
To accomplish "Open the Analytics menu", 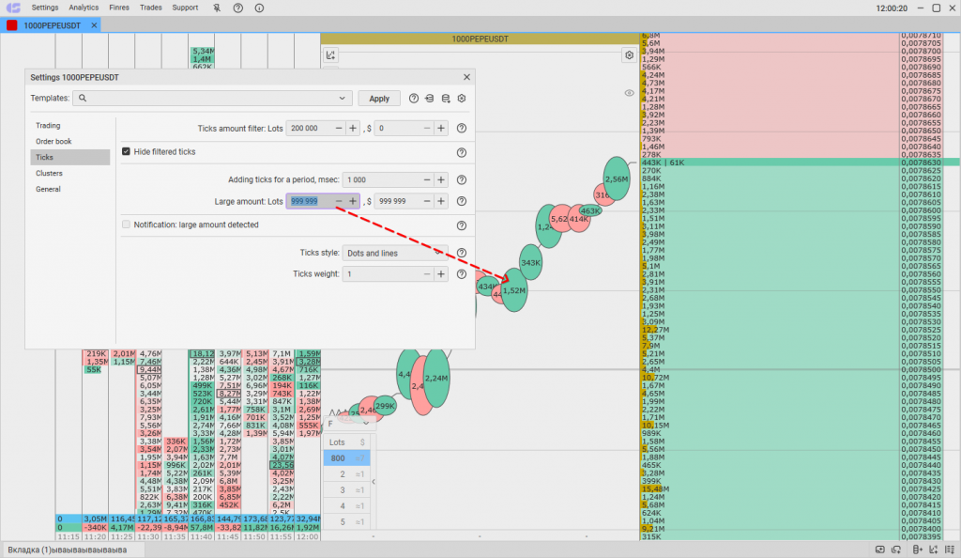I will tap(84, 8).
